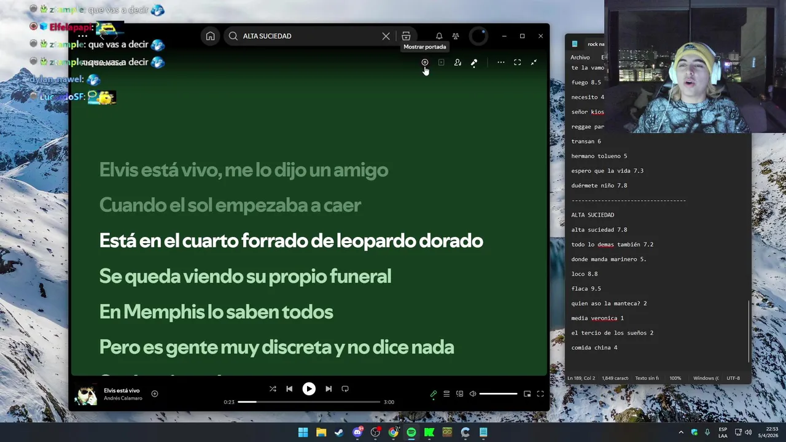Viewport: 786px width, 442px height.
Task: Jump to lyric 'Se queda viendo su propio funeral'
Action: [x=245, y=276]
